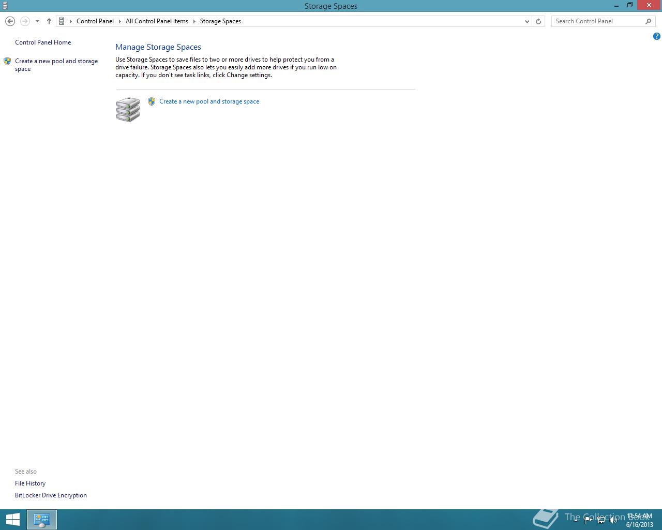Select Control Panel in breadcrumb
Screen dimensions: 662x530
click(x=95, y=21)
